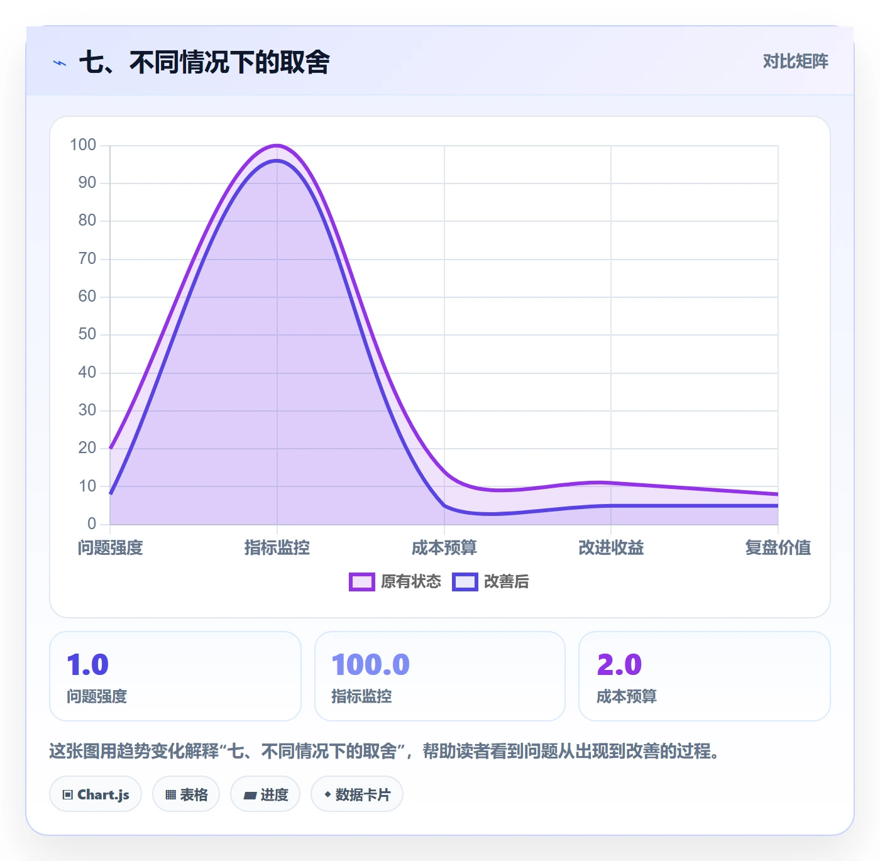
Task: Select the 表格 tag
Action: coord(186,794)
